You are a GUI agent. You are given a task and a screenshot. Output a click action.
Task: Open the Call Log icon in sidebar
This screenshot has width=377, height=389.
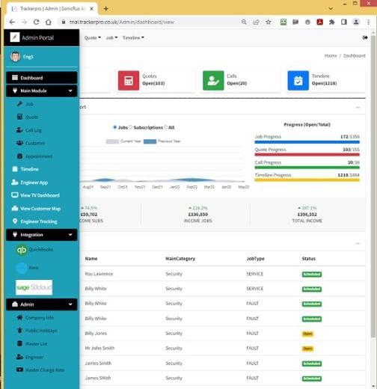19,130
